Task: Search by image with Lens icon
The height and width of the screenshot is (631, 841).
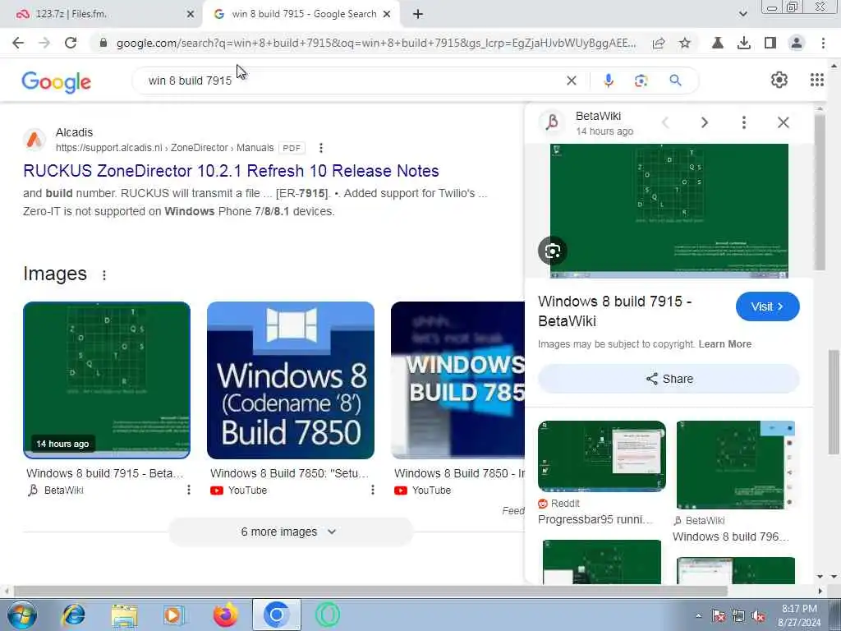Action: tap(641, 81)
